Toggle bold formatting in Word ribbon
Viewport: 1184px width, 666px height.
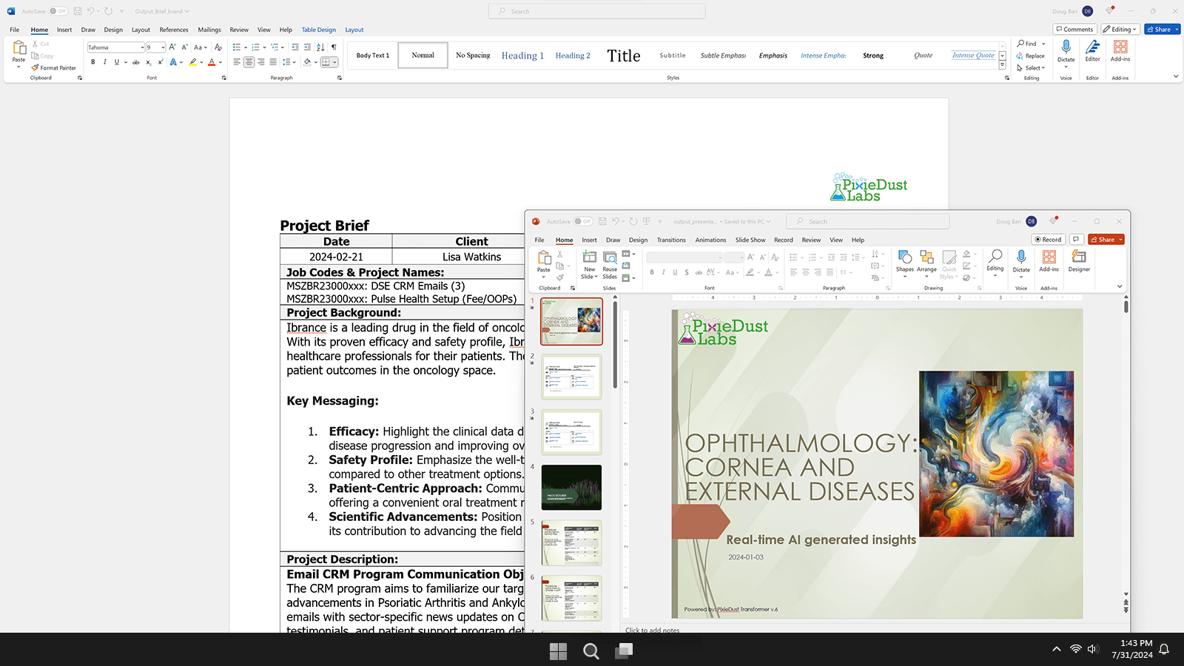pyautogui.click(x=92, y=62)
